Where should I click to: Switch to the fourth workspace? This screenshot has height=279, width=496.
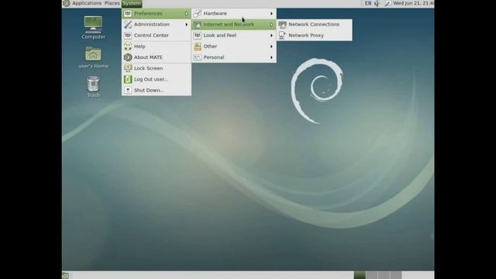(x=396, y=275)
